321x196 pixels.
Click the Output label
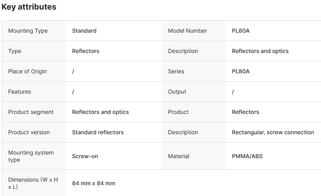pos(177,92)
